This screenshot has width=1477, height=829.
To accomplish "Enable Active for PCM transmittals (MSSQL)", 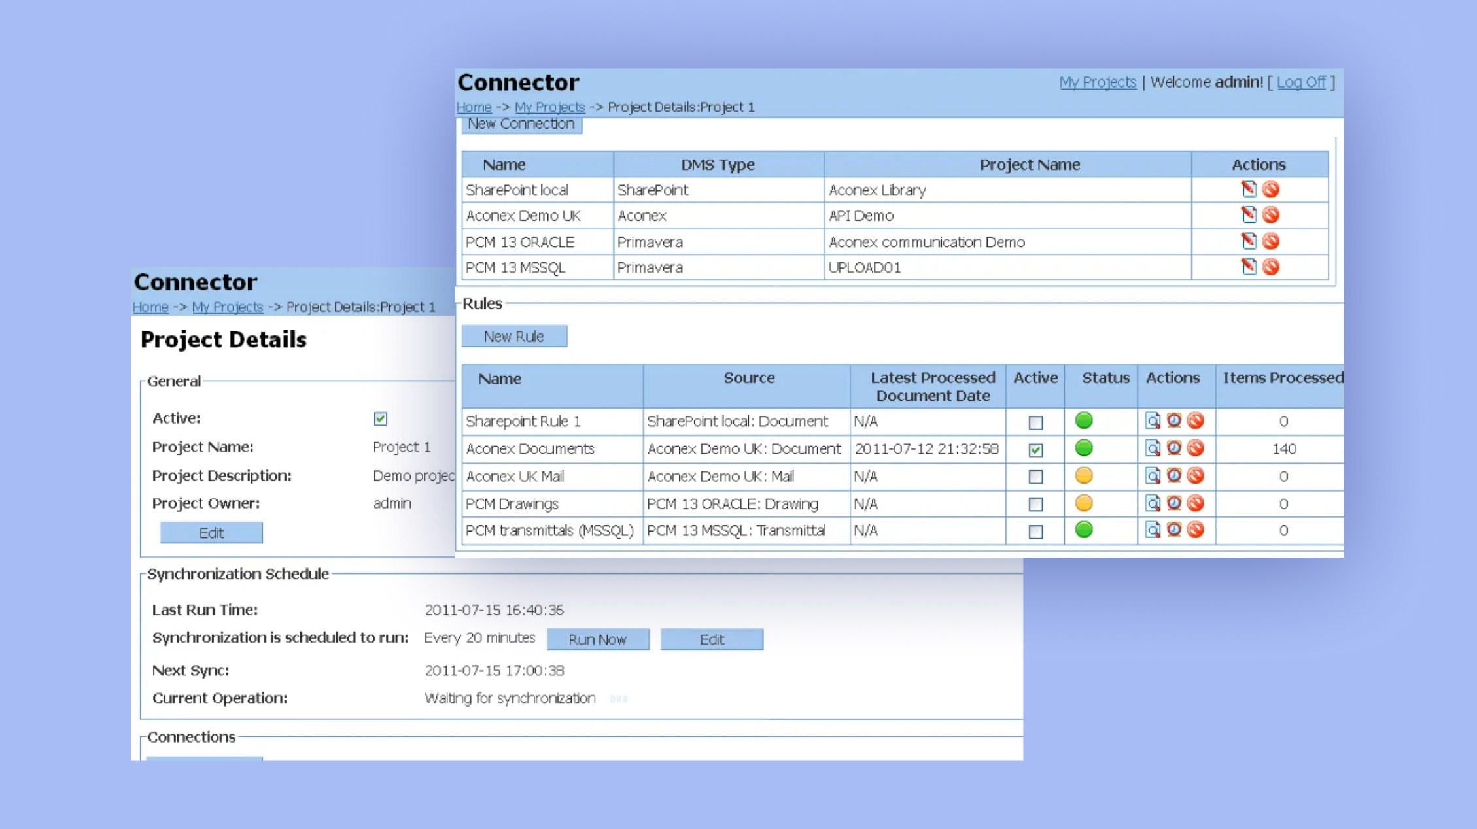I will (1035, 532).
